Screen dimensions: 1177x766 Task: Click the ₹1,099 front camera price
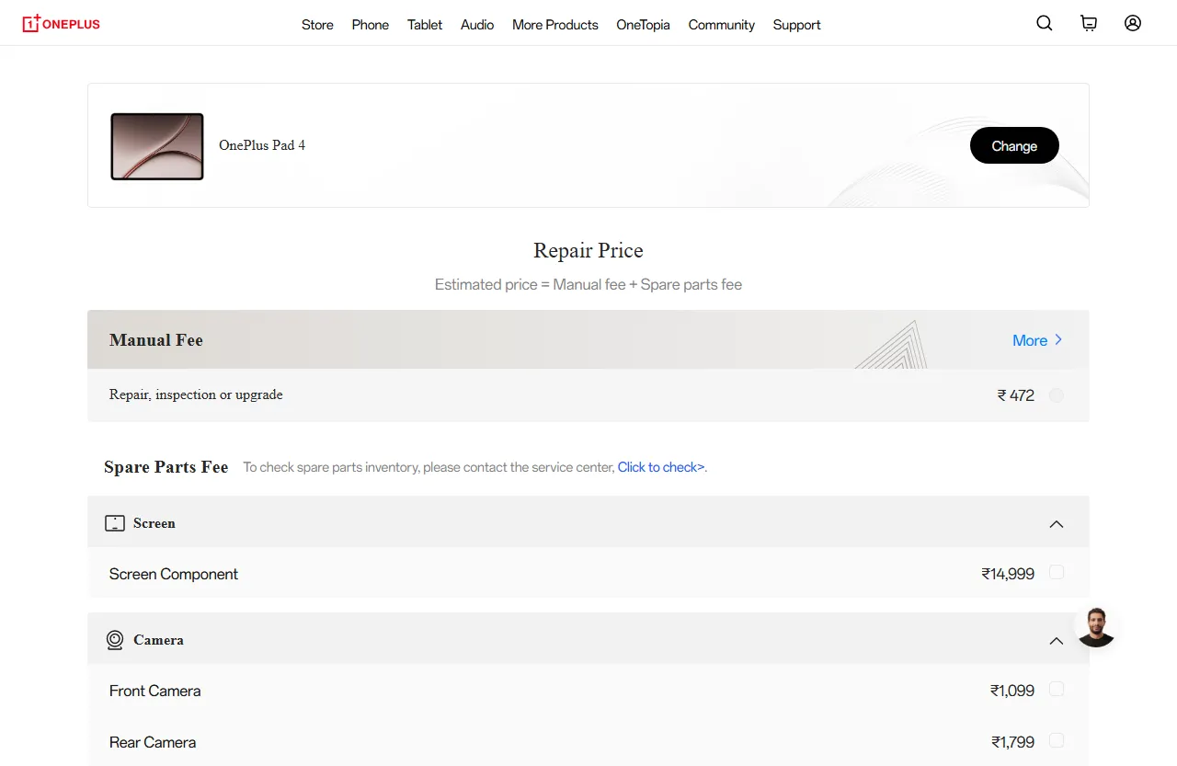(1012, 691)
